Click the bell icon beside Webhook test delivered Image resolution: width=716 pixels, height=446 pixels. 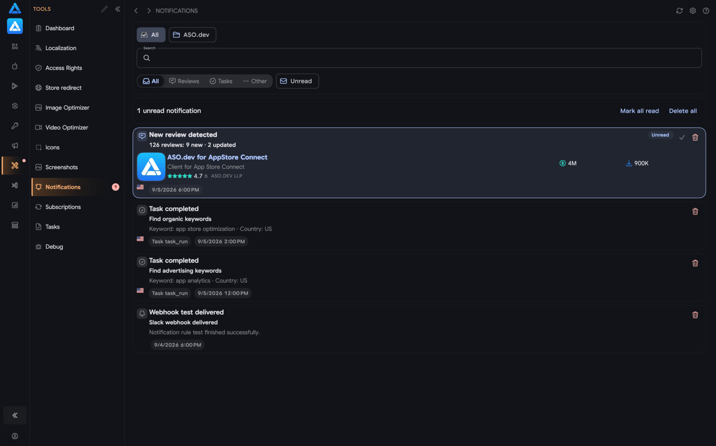pyautogui.click(x=142, y=313)
